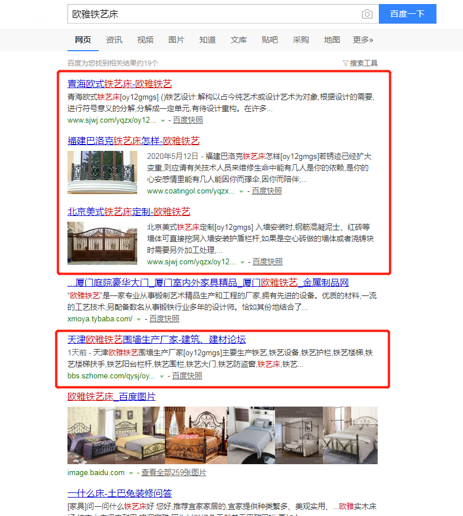Click the camera image search icon
This screenshot has height=516, width=463.
367,14
